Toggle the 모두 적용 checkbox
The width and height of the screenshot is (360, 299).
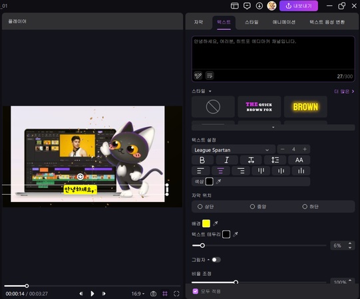196,291
